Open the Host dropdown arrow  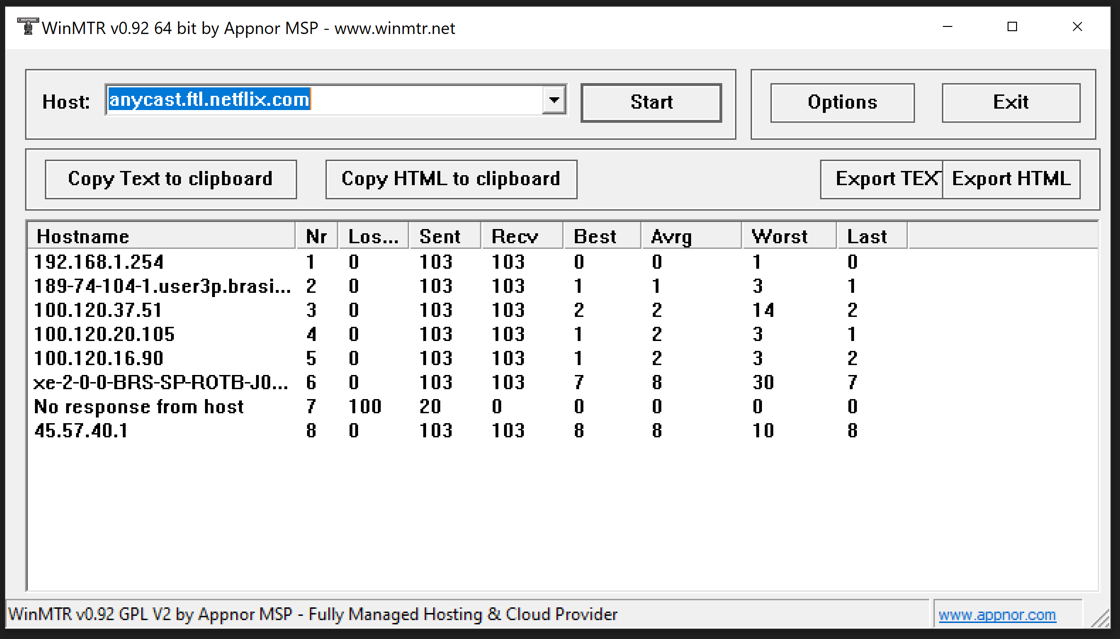(554, 100)
